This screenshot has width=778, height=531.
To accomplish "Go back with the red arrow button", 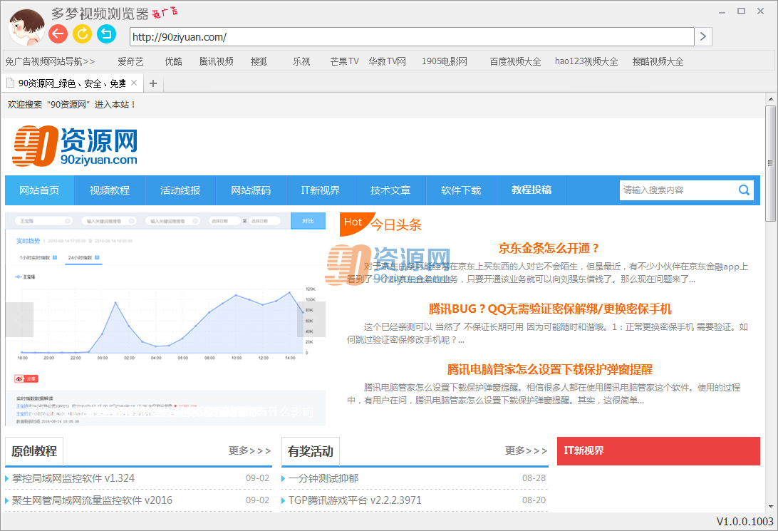I will (x=58, y=33).
